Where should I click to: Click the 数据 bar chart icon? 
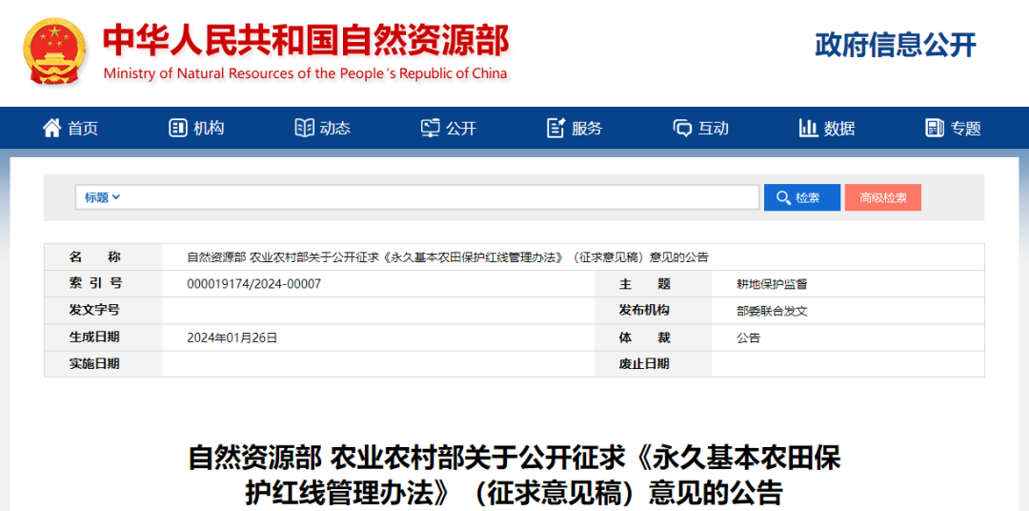tap(808, 128)
